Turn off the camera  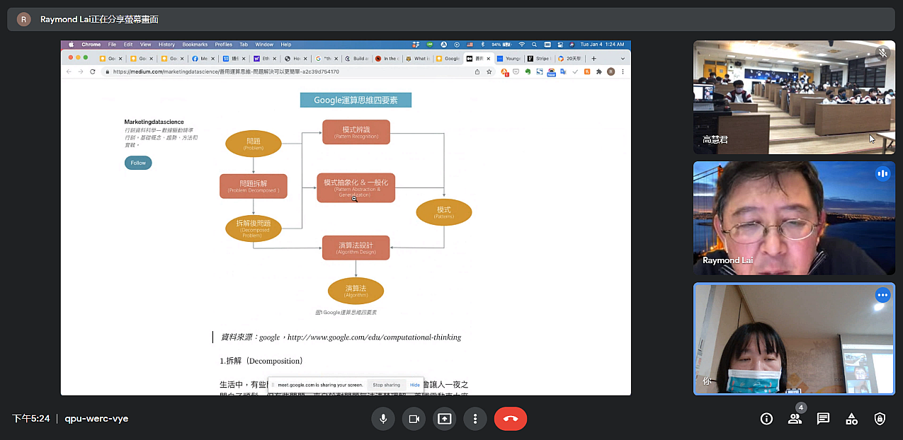(x=414, y=418)
